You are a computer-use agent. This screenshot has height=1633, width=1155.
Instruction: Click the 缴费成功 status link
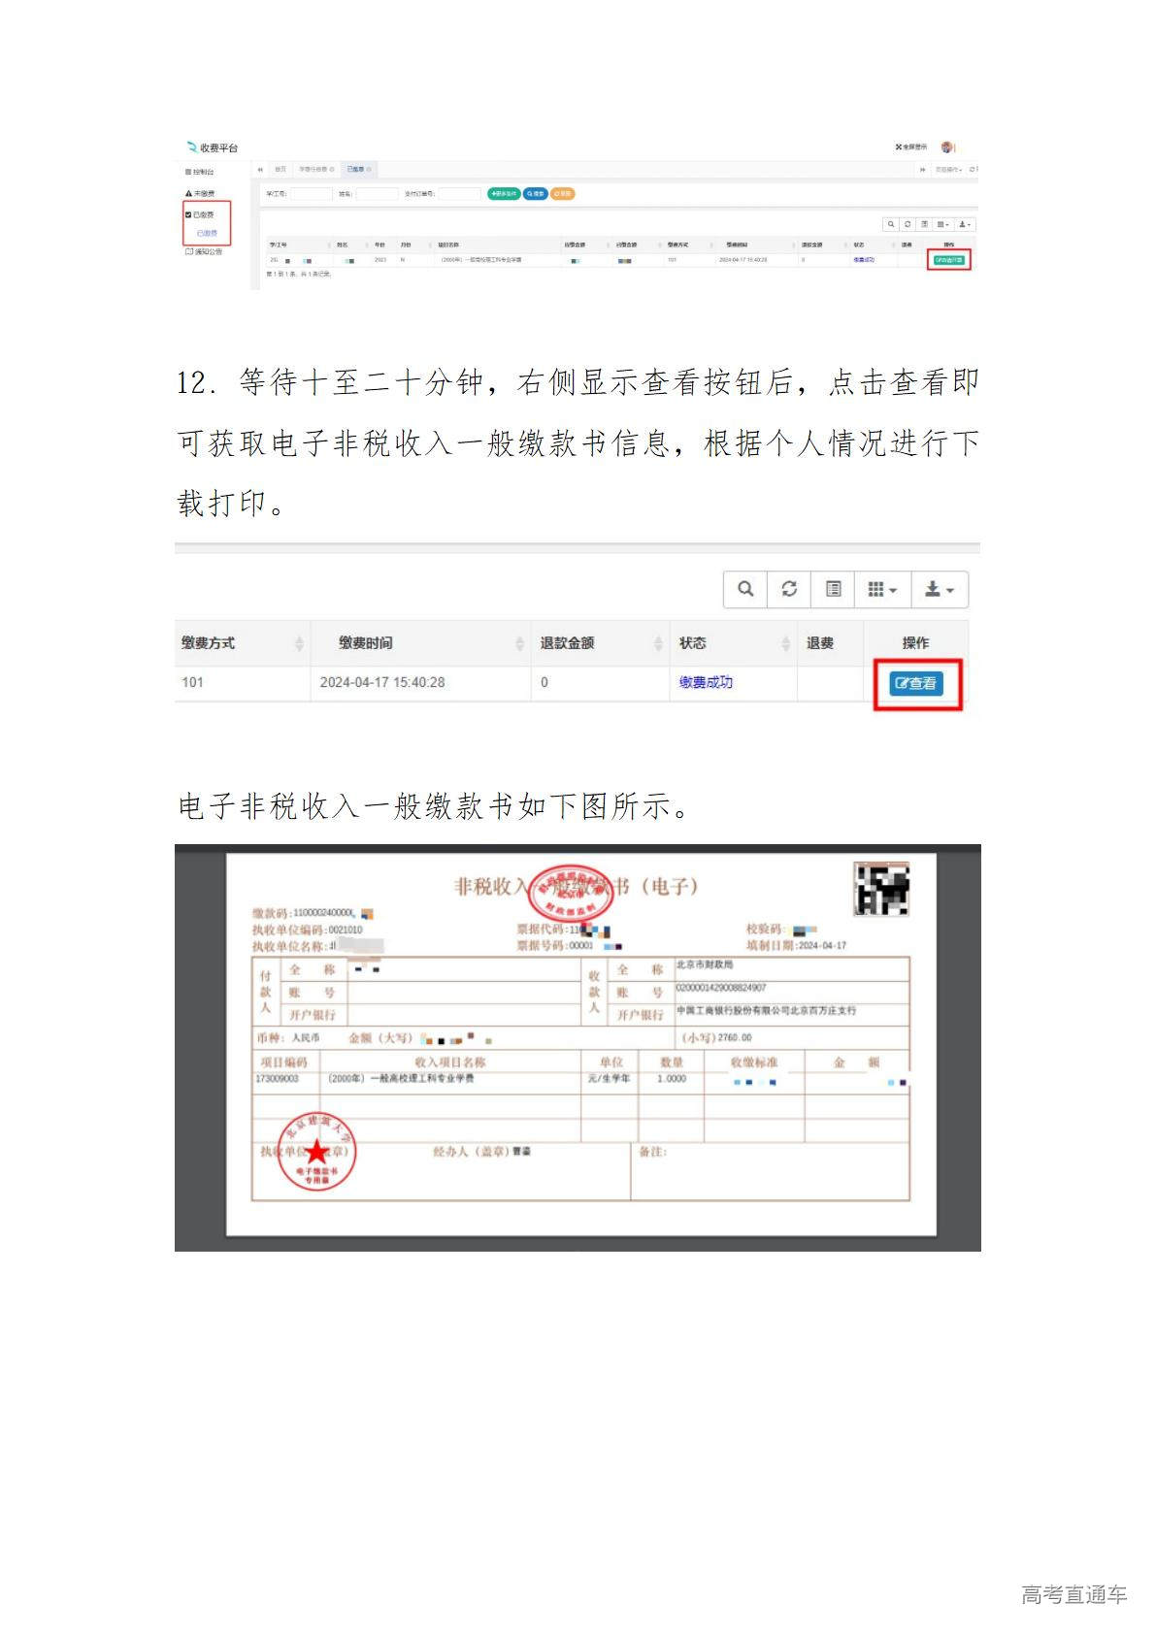coord(706,682)
